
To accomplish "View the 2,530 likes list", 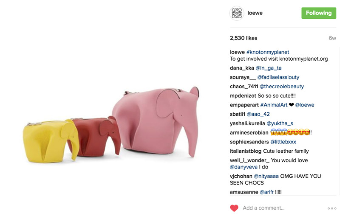I will 244,38.
